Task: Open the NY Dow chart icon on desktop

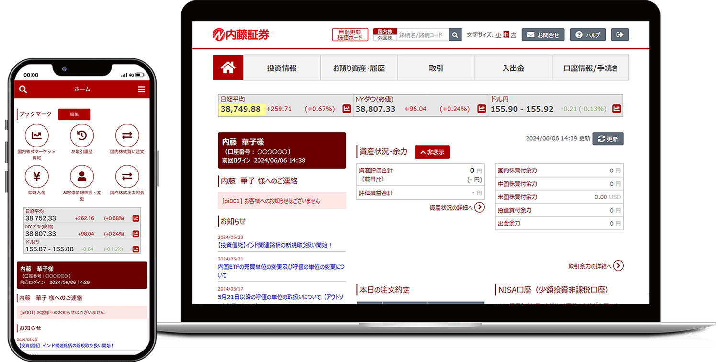Action: (482, 109)
